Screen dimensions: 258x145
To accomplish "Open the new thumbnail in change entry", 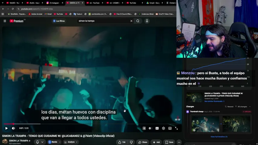I will [236, 124].
